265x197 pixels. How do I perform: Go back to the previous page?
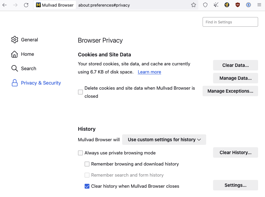(5, 5)
